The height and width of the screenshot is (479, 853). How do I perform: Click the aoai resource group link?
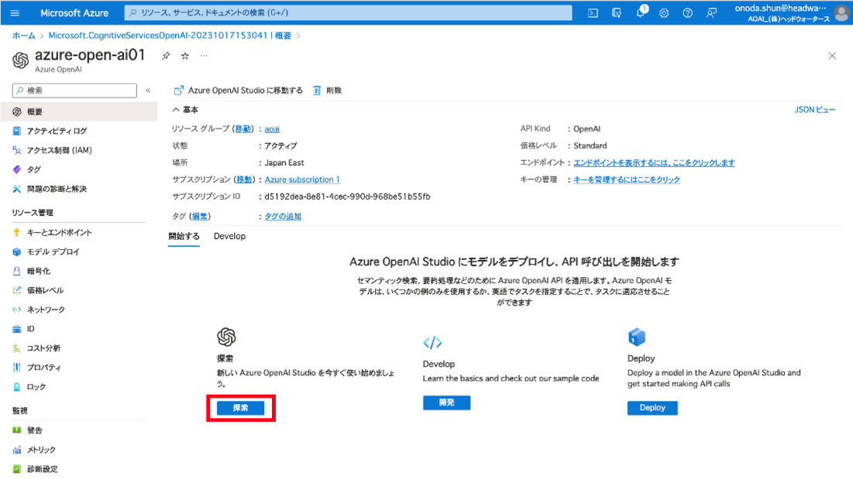[272, 128]
